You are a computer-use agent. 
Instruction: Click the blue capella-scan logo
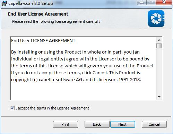pyautogui.click(x=156, y=19)
